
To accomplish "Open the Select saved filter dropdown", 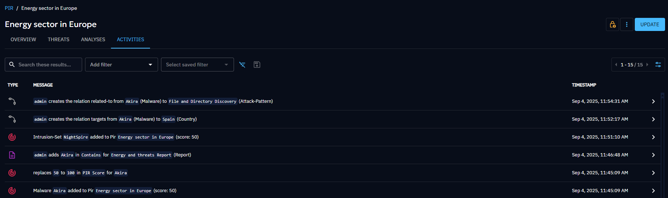I will click(x=197, y=65).
